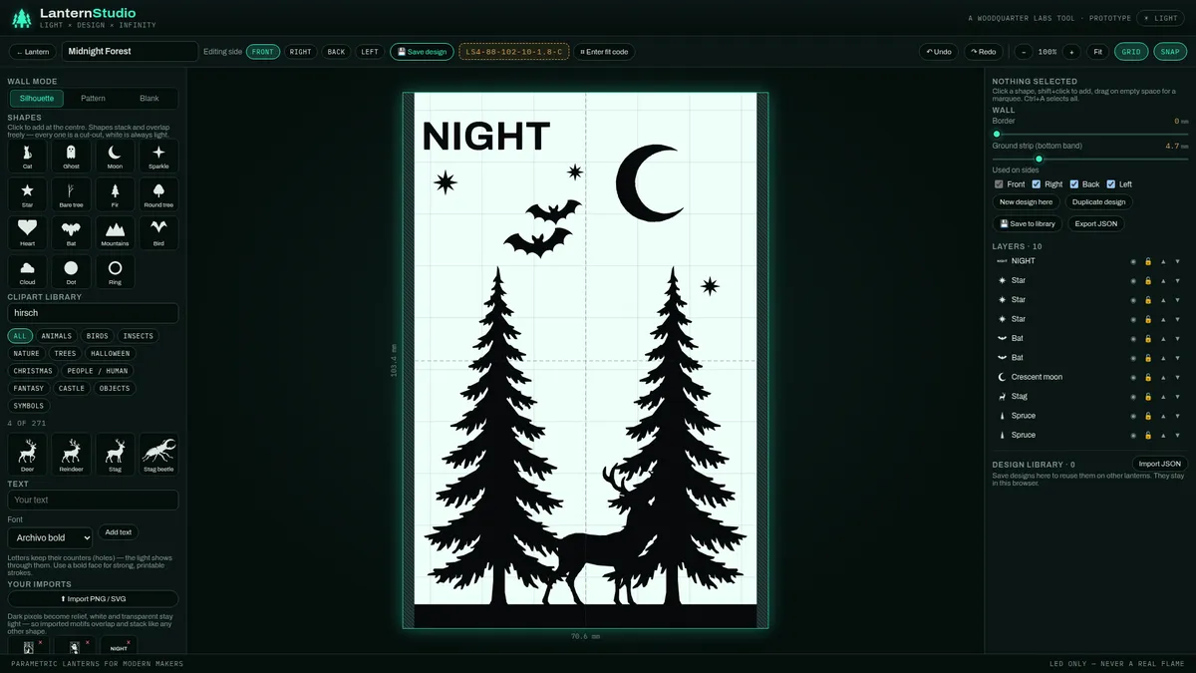Screen dimensions: 1196x673
Task: Add the Round tree shape
Action: pos(158,193)
